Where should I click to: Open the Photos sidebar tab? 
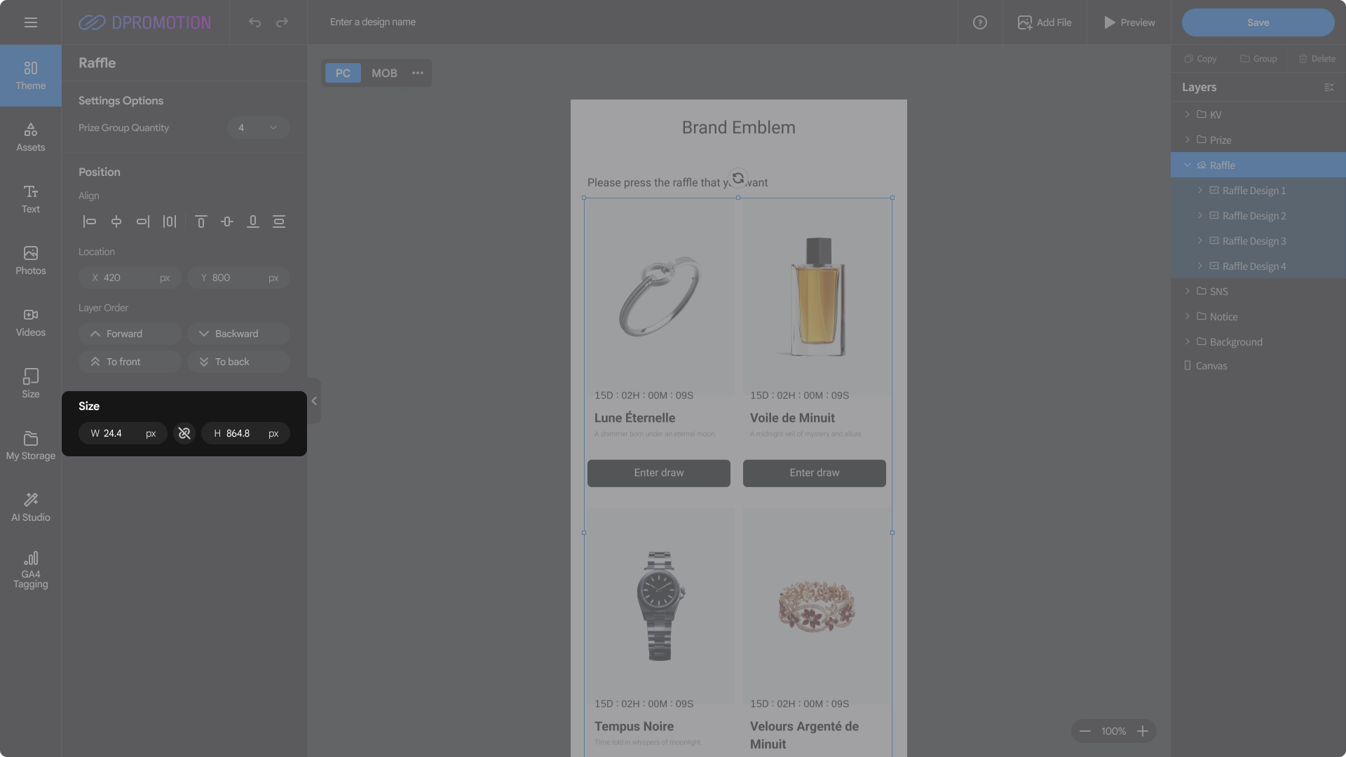[30, 260]
